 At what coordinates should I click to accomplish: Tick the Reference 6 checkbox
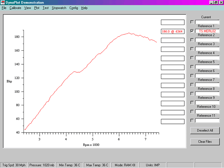tap(192, 75)
